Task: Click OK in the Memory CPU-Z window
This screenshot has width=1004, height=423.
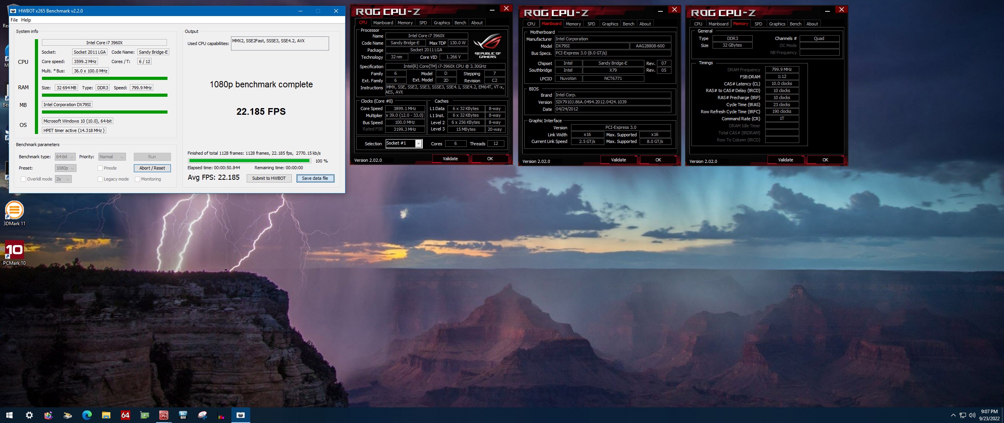Action: point(825,160)
